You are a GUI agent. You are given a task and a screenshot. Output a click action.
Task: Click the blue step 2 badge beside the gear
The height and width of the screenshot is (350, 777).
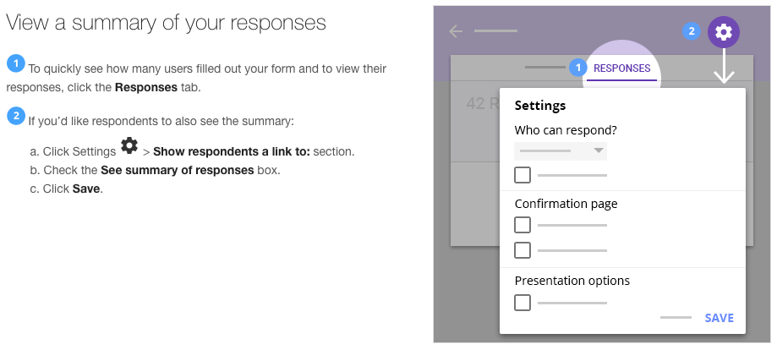click(692, 32)
